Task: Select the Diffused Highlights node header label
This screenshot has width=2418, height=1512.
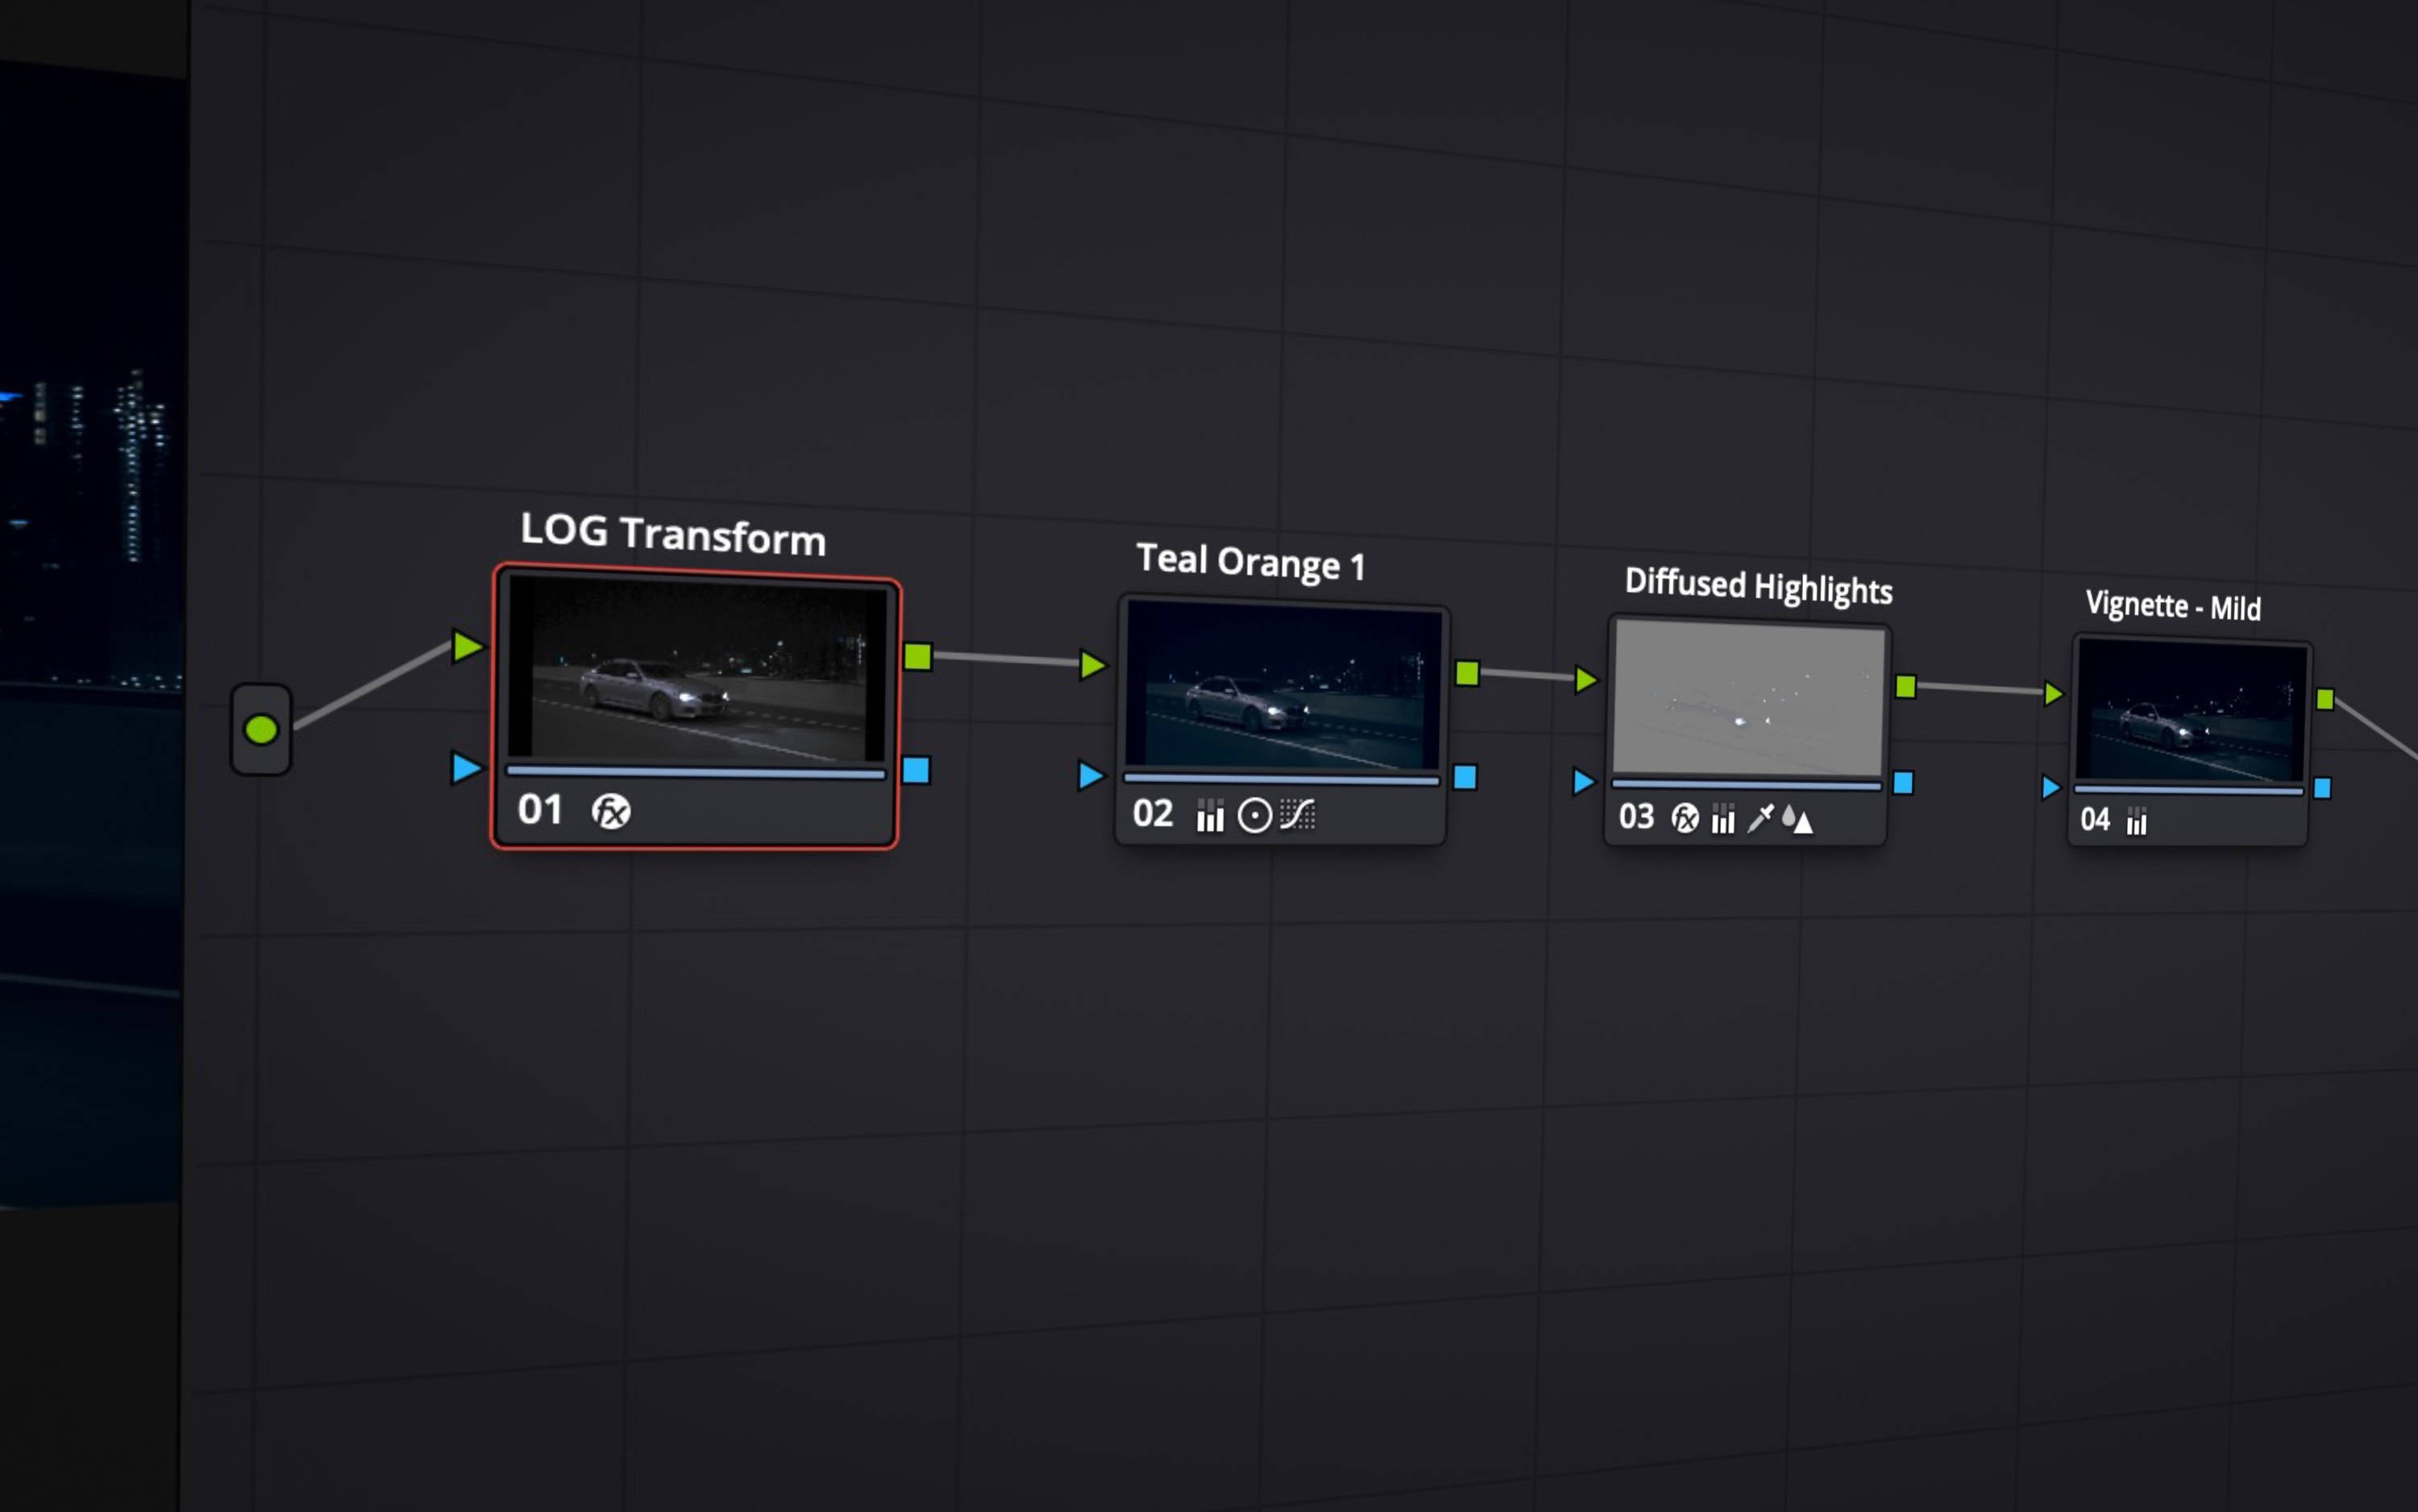Action: pos(1758,589)
